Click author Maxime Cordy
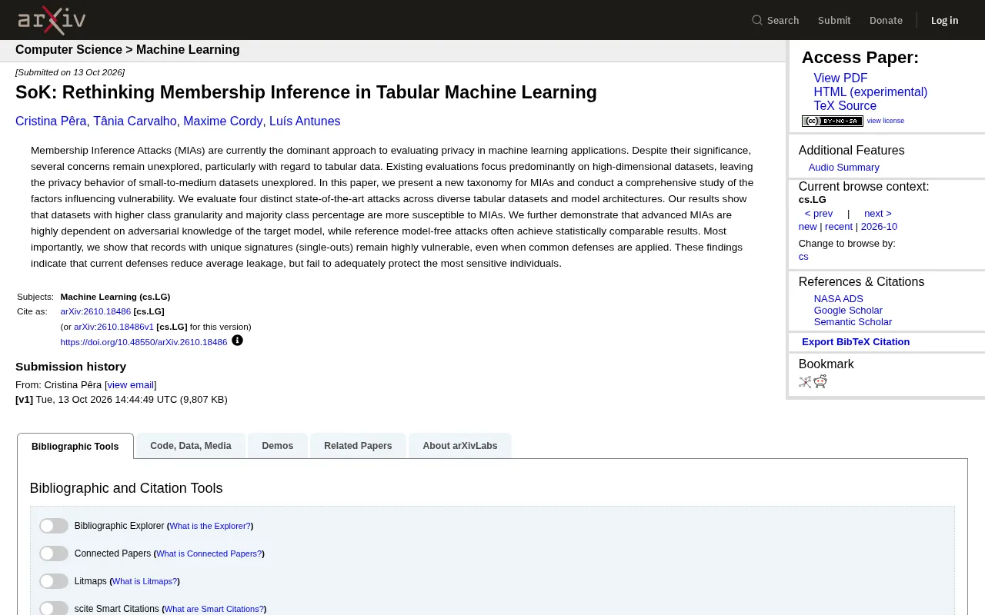985x615 pixels. 222,121
